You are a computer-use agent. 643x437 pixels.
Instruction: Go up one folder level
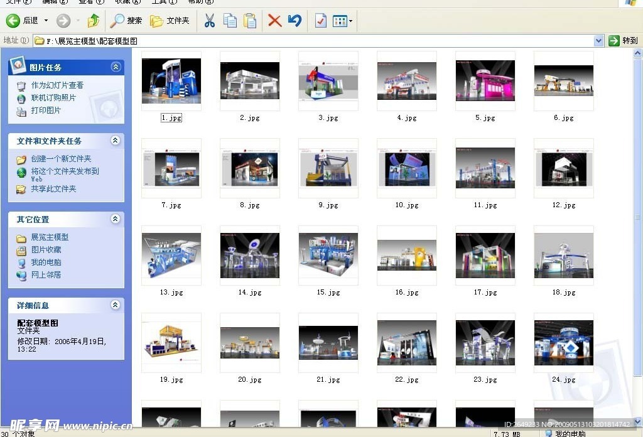point(94,21)
